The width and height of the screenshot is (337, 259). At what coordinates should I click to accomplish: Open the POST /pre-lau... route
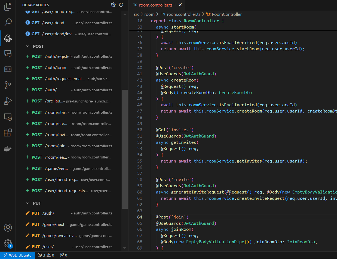pyautogui.click(x=69, y=101)
